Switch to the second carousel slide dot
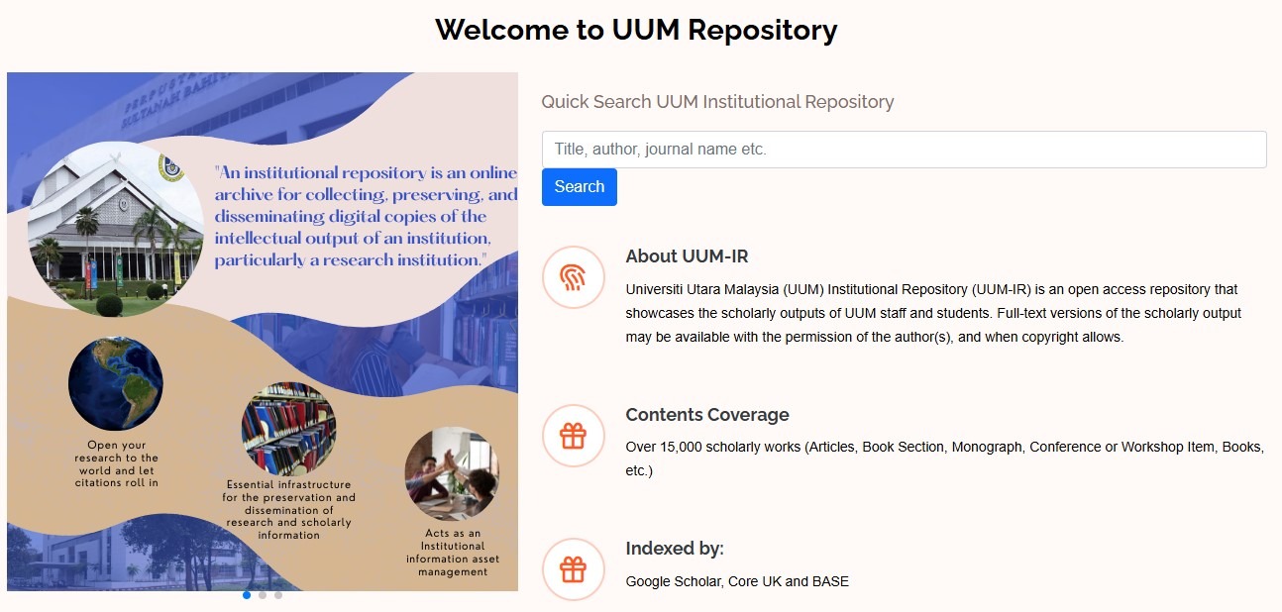The width and height of the screenshot is (1282, 612). click(x=263, y=595)
